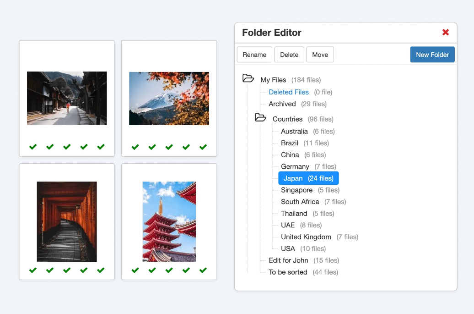The image size is (474, 314).
Task: Click first green checkmark under torii gate photo
Action: pyautogui.click(x=33, y=270)
